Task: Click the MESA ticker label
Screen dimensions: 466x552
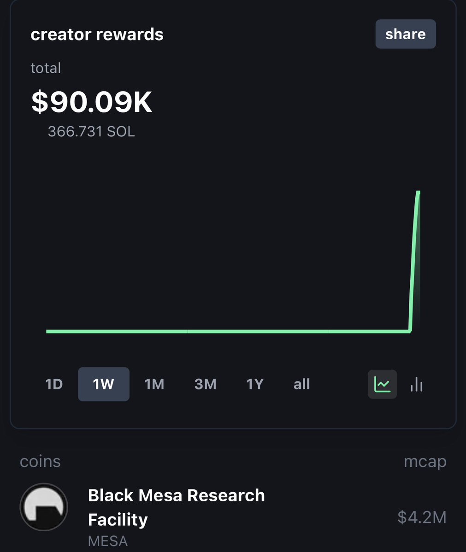Action: click(107, 541)
